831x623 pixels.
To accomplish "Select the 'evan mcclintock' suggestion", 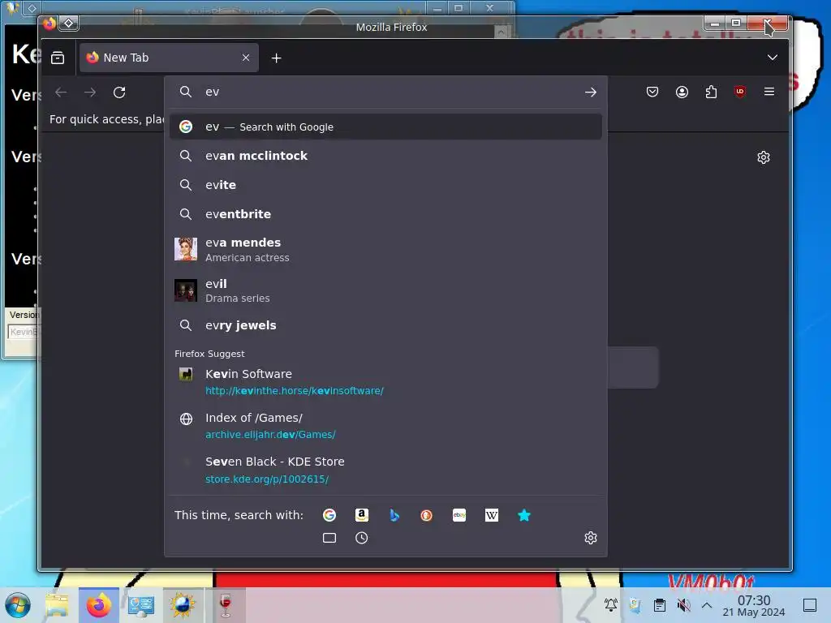I will pos(385,156).
